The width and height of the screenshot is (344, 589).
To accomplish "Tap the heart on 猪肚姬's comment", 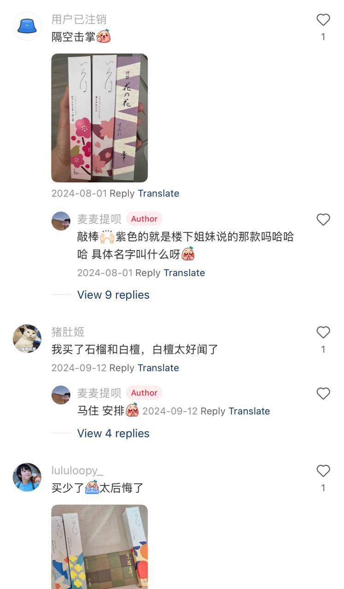I will coord(323,332).
